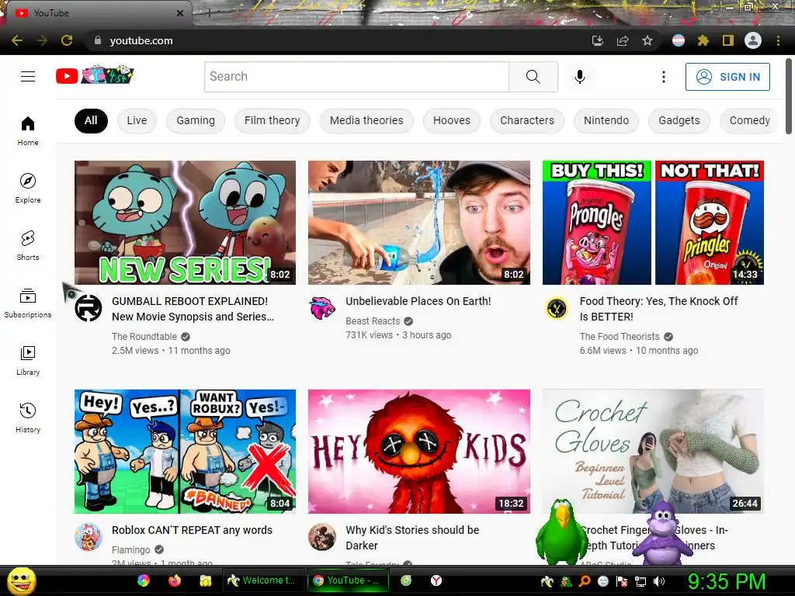Viewport: 795px width, 596px height.
Task: Select the Live filter chip
Action: pos(137,120)
